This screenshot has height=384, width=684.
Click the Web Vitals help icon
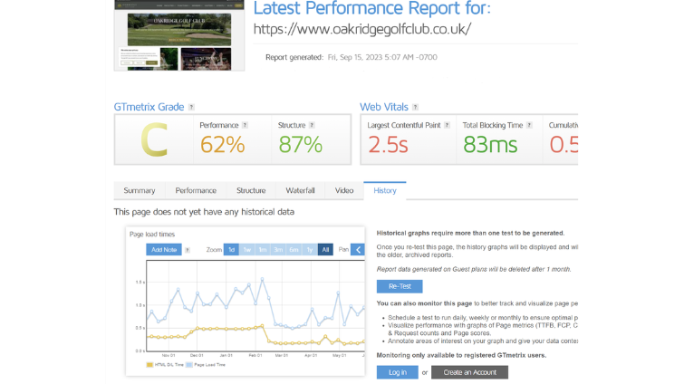415,107
